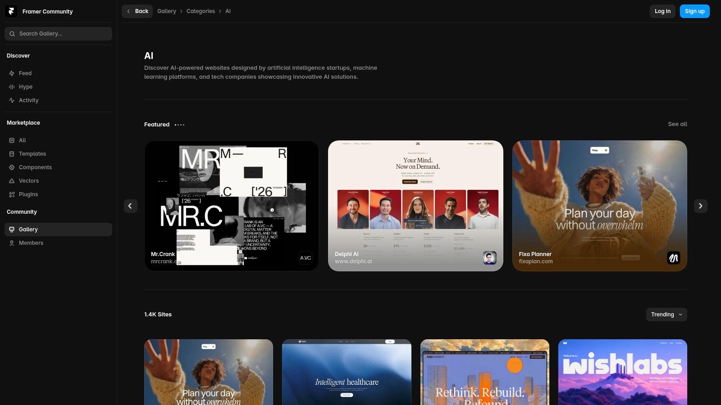Open Components in Marketplace menu
The height and width of the screenshot is (405, 721).
point(58,167)
